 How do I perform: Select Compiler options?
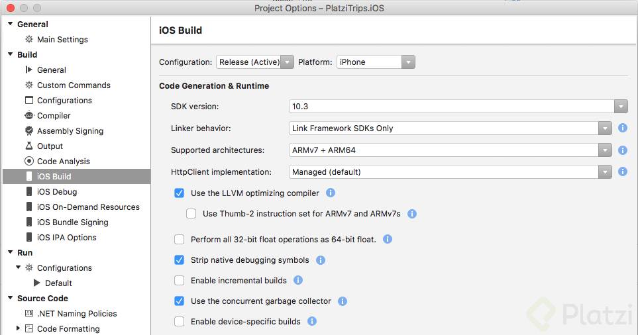pos(54,115)
